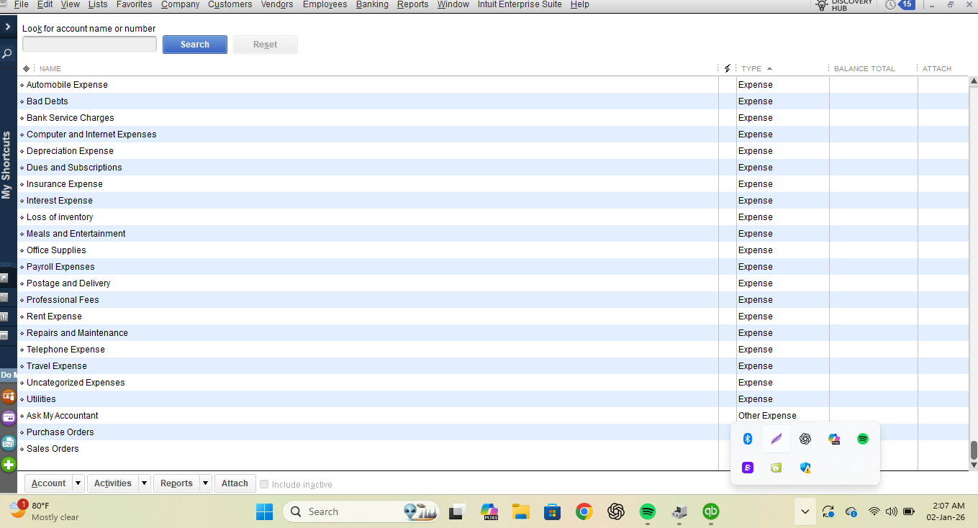Click the Windows Start button
The width and height of the screenshot is (978, 528).
click(265, 511)
